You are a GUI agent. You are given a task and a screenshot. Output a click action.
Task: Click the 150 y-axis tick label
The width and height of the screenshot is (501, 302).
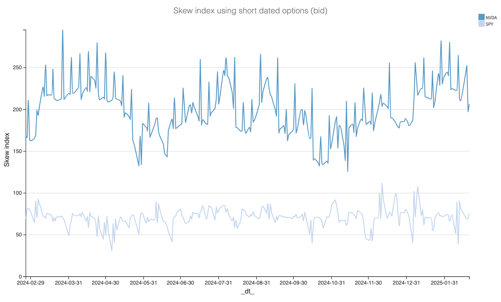click(17, 151)
